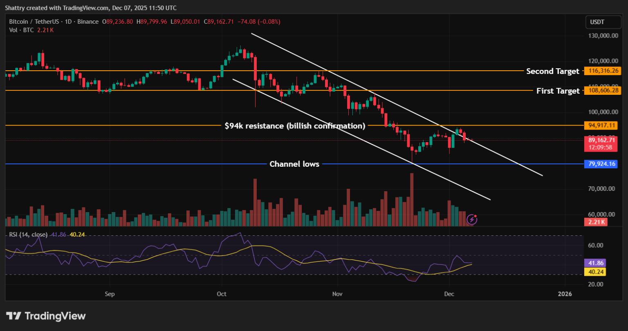Select the Channel lows text annotation
This screenshot has width=628, height=331.
coord(294,164)
